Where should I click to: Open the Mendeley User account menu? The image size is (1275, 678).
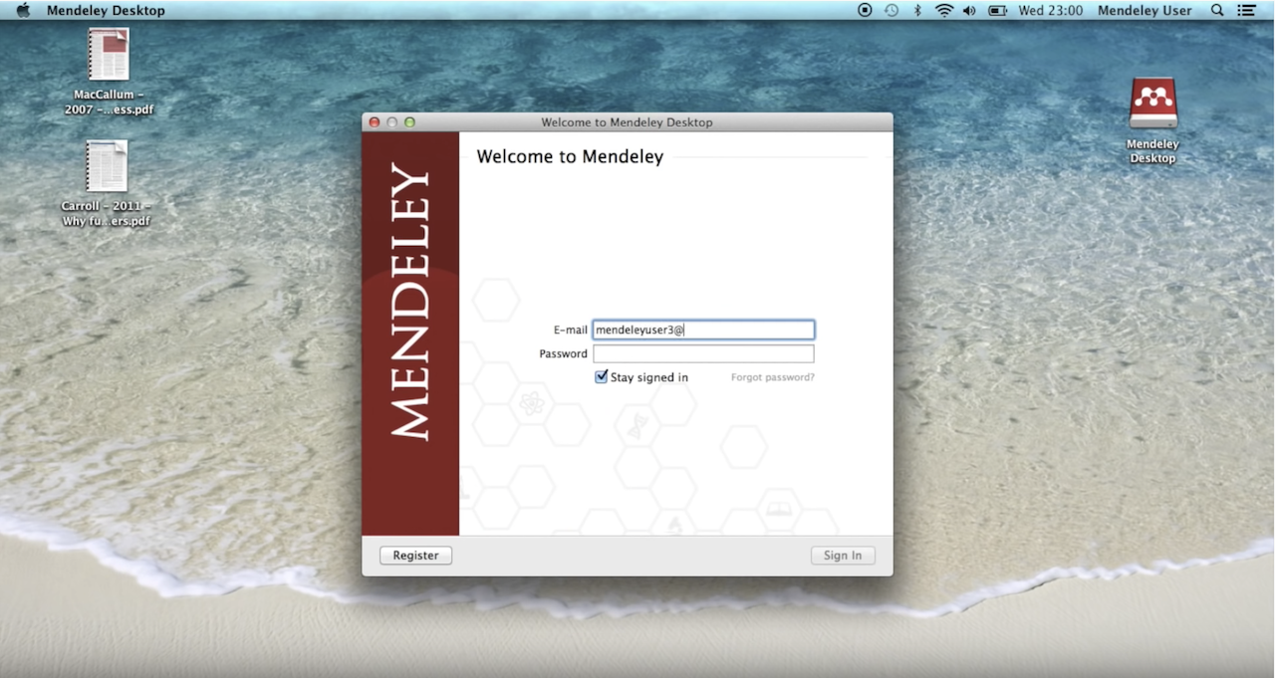(x=1145, y=11)
